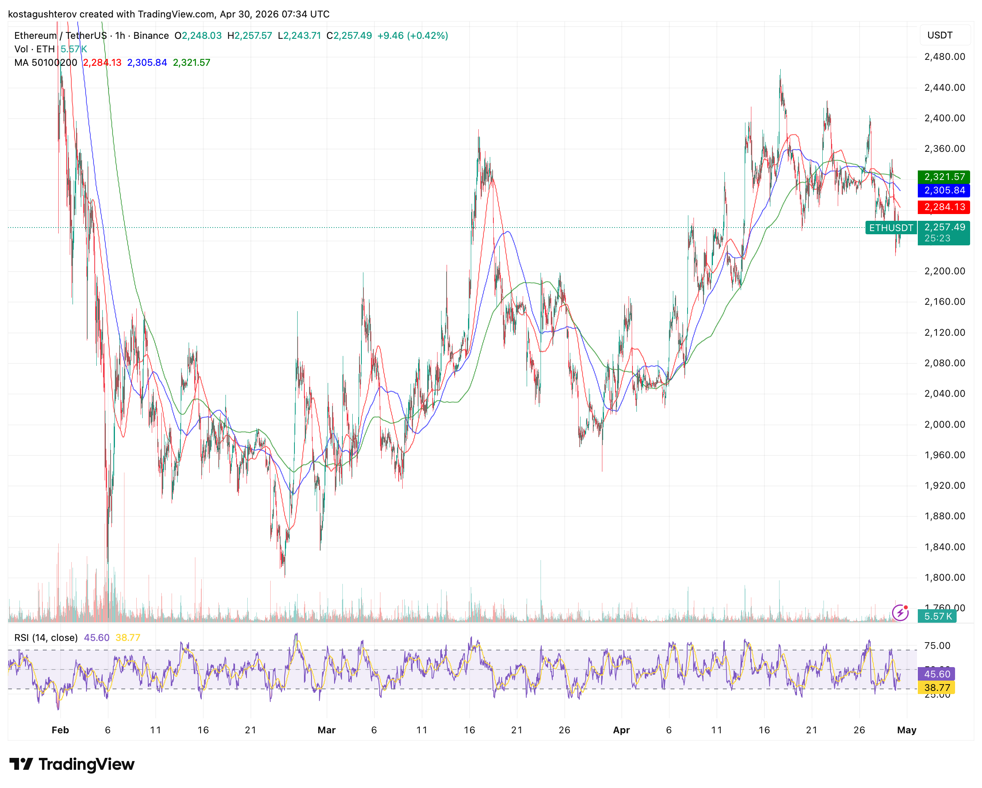Click the MA 50100200 indicator legend
The height and width of the screenshot is (788, 982).
[46, 62]
